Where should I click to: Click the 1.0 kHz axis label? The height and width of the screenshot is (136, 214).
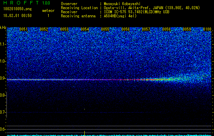coord(2,62)
